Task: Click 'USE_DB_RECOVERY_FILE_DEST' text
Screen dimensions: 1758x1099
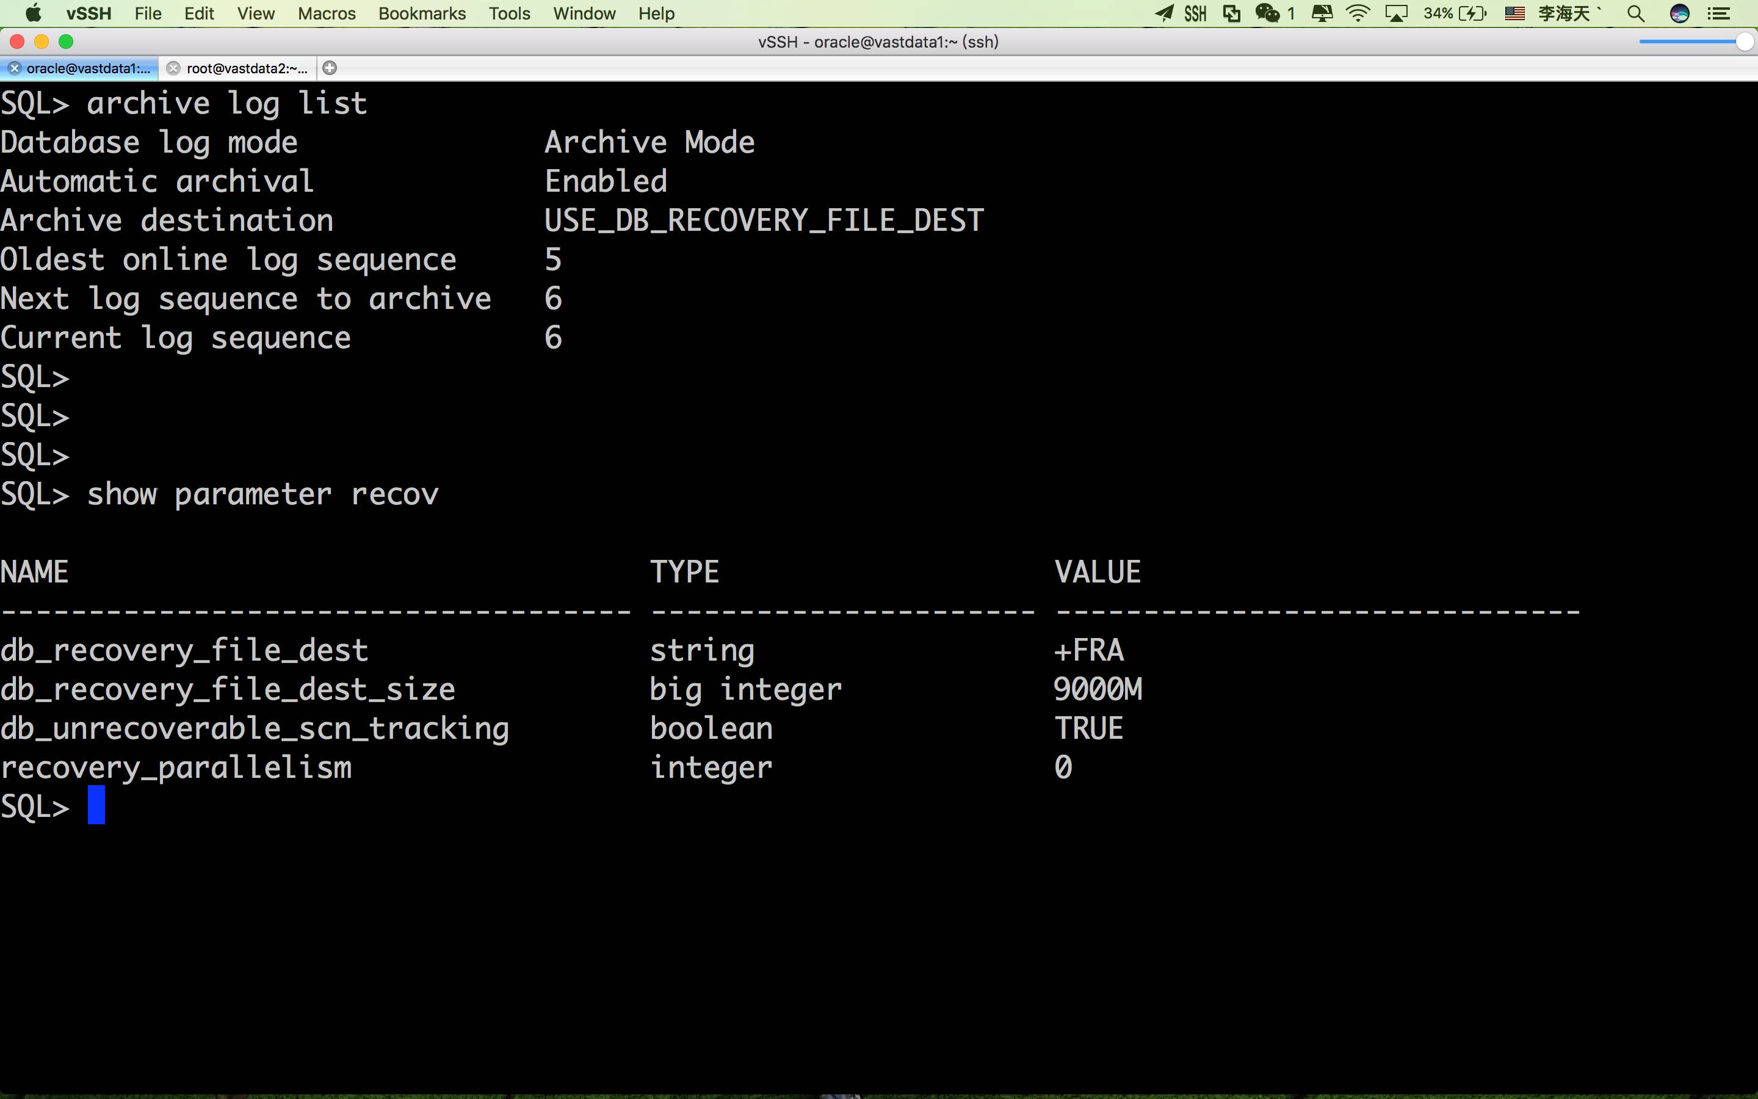Action: pyautogui.click(x=764, y=220)
